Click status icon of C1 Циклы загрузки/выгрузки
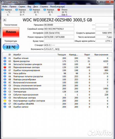Viewport: 115px width, 139px height. coord(5,89)
